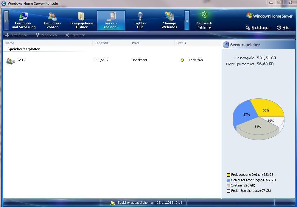Click the yellow Freigegebene Ordner legend swatch
The height and width of the screenshot is (207, 297).
(x=228, y=175)
